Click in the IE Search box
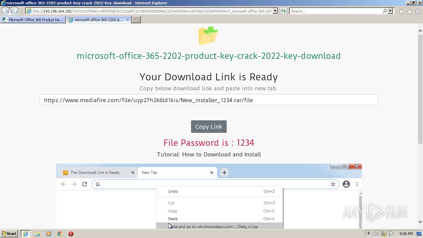423x238 pixels. (x=336, y=11)
